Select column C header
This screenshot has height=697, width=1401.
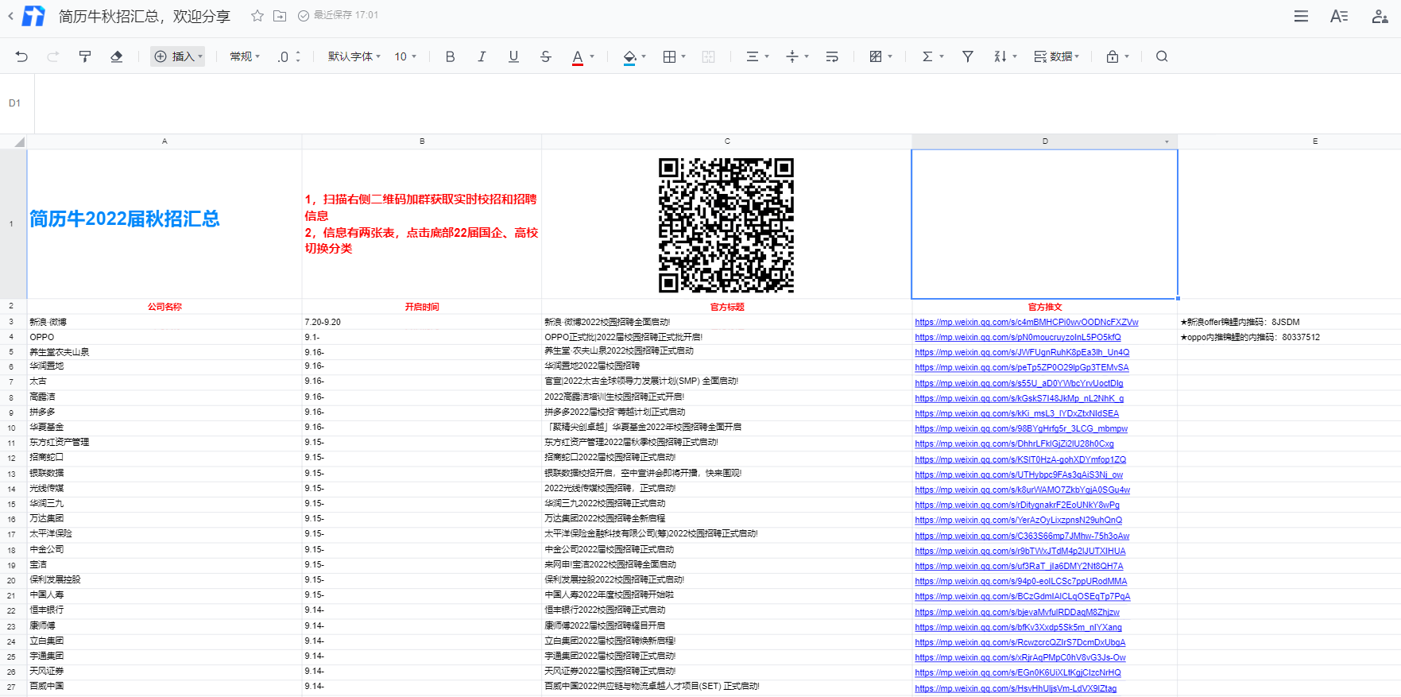[x=726, y=141]
